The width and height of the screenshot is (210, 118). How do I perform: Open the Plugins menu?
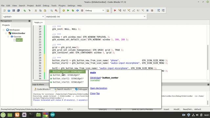tap(62, 6)
